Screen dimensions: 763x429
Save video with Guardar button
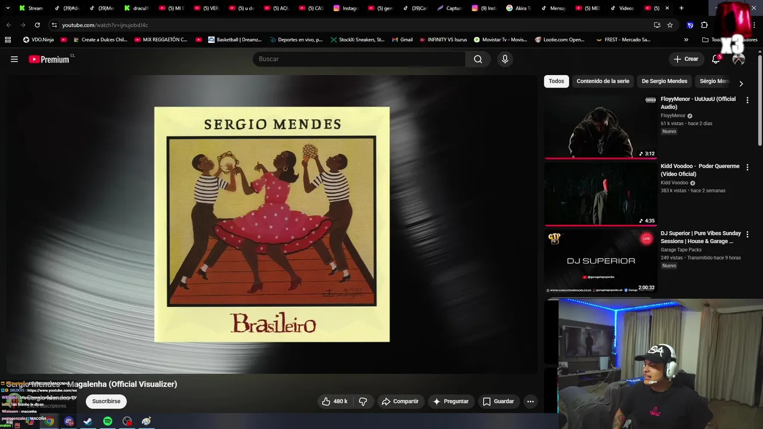[x=498, y=402]
